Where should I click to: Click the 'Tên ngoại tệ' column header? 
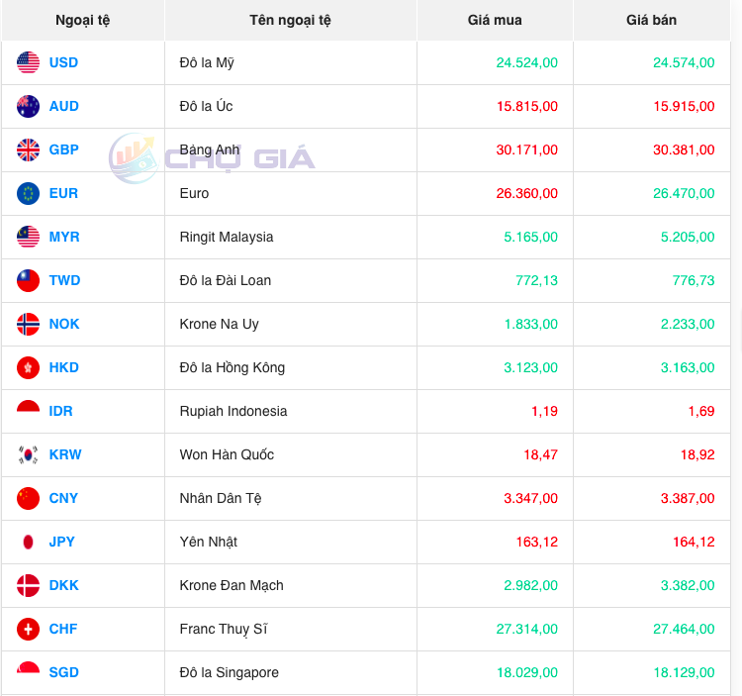(x=290, y=20)
